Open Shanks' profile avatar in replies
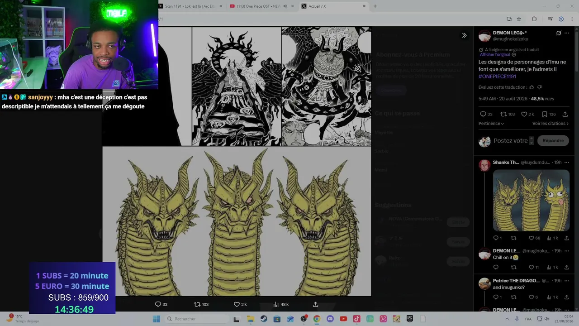 pyautogui.click(x=484, y=165)
